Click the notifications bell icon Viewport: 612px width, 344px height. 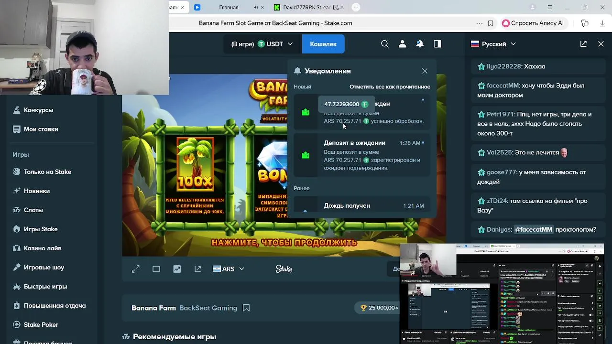[x=420, y=44]
